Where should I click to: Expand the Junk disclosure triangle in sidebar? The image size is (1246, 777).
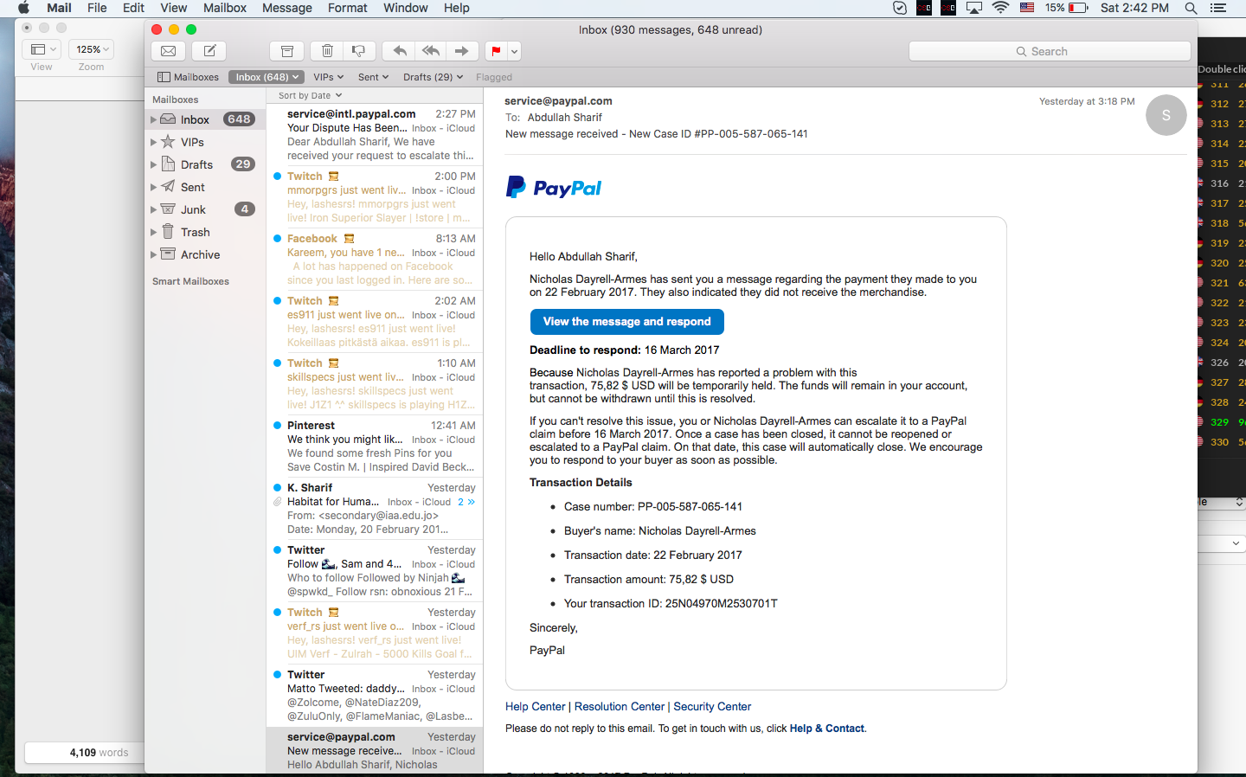(x=154, y=209)
